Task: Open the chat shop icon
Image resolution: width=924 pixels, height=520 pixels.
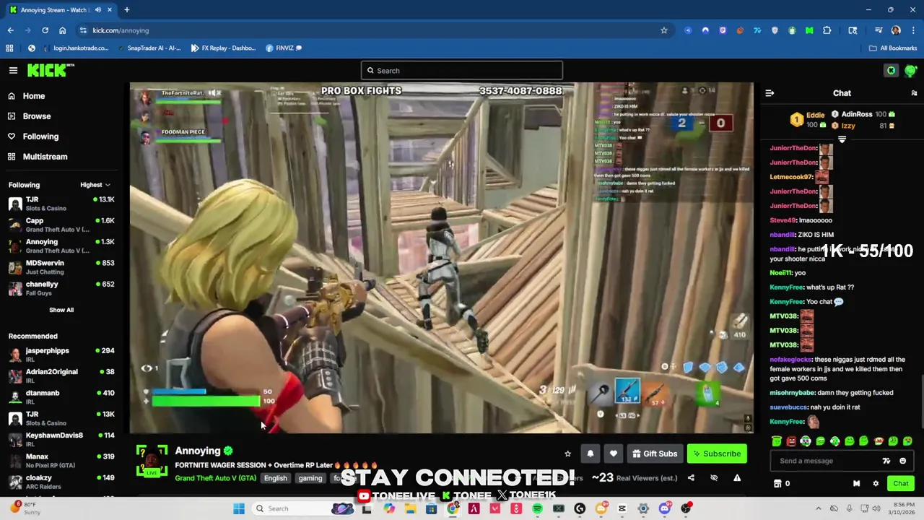Action: pyautogui.click(x=777, y=483)
